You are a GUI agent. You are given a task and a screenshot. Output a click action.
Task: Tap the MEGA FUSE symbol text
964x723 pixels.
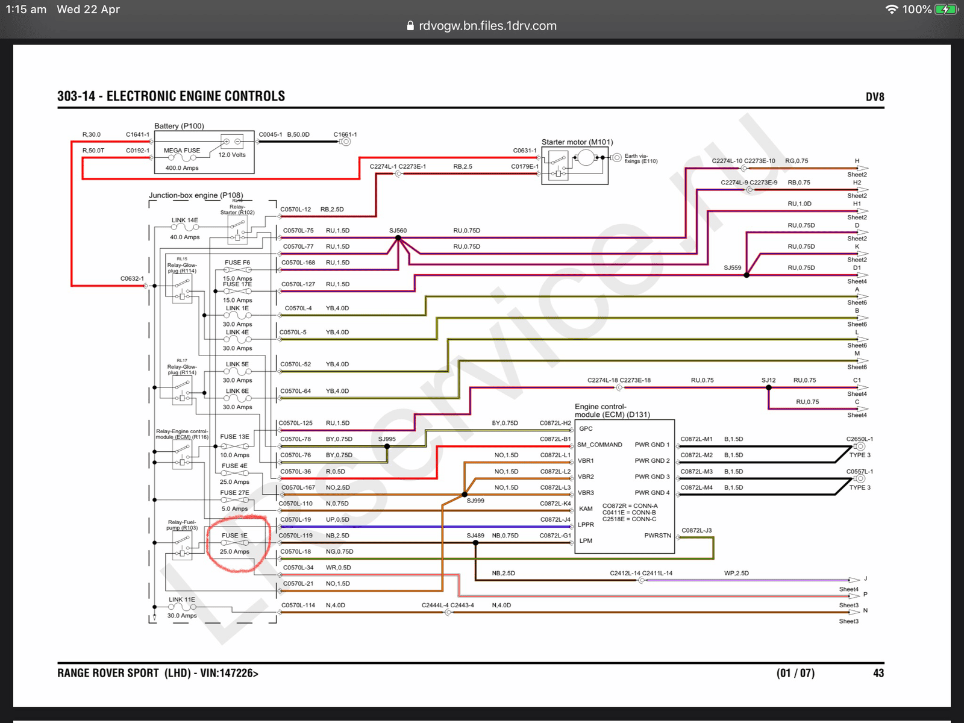[182, 151]
